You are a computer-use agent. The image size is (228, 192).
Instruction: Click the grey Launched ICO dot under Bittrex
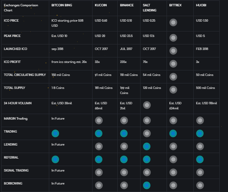[173, 51]
